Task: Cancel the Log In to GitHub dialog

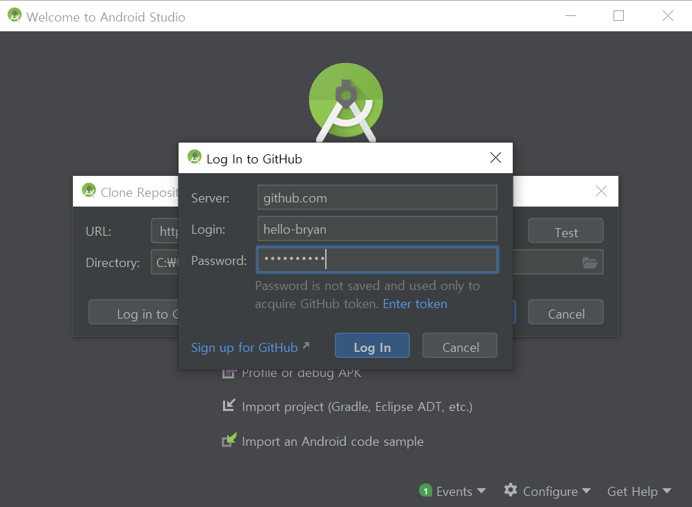Action: point(460,346)
